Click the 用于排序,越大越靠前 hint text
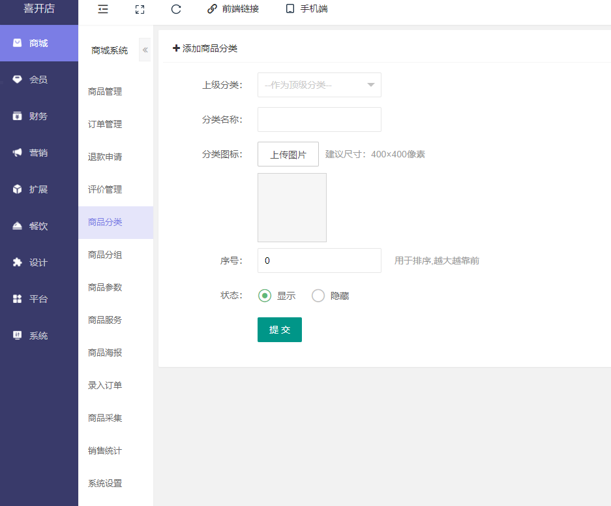This screenshot has width=611, height=506. pyautogui.click(x=436, y=261)
